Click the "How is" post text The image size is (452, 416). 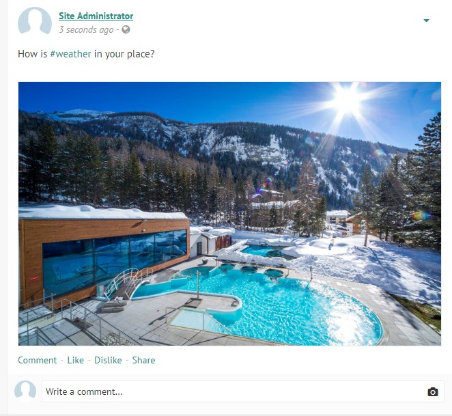(33, 54)
